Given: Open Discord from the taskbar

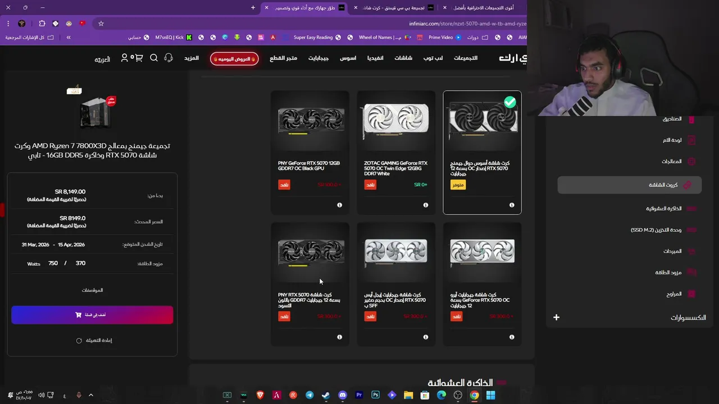Looking at the screenshot, I should 343,395.
